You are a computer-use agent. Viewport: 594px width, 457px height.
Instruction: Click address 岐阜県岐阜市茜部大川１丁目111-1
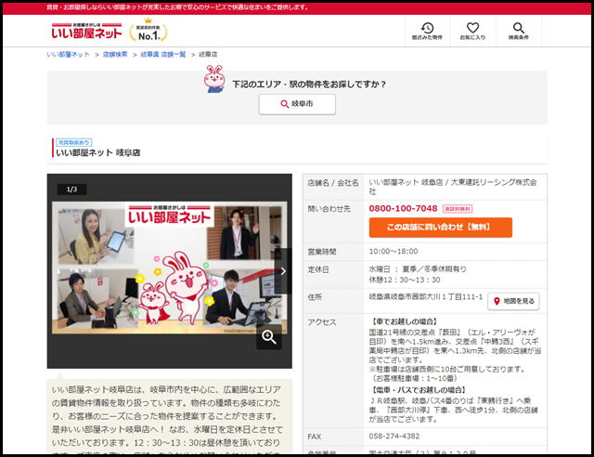[426, 297]
